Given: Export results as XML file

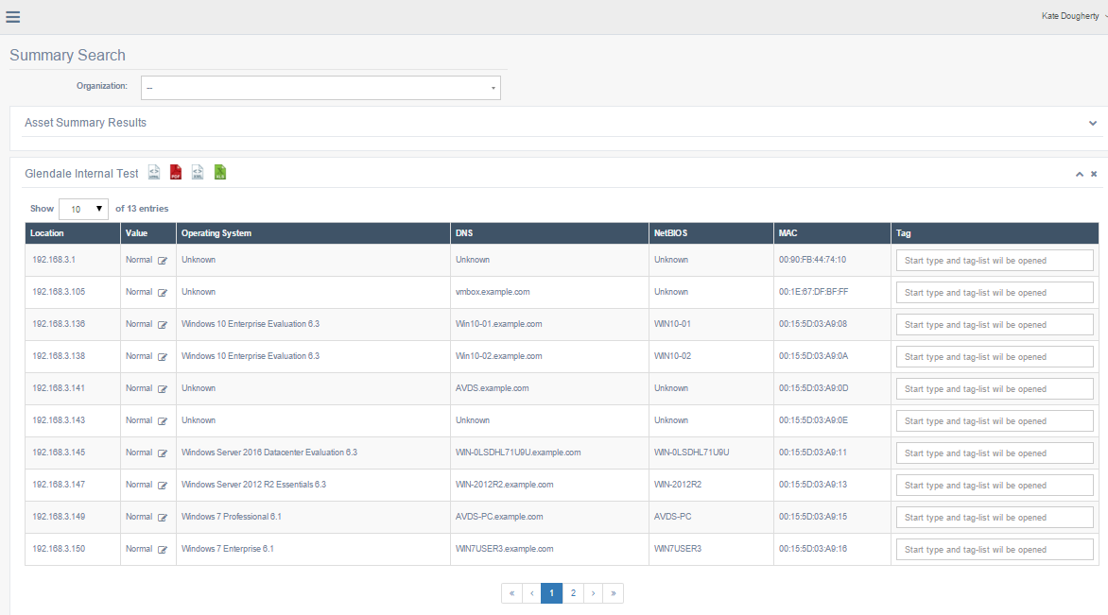Looking at the screenshot, I should [198, 172].
